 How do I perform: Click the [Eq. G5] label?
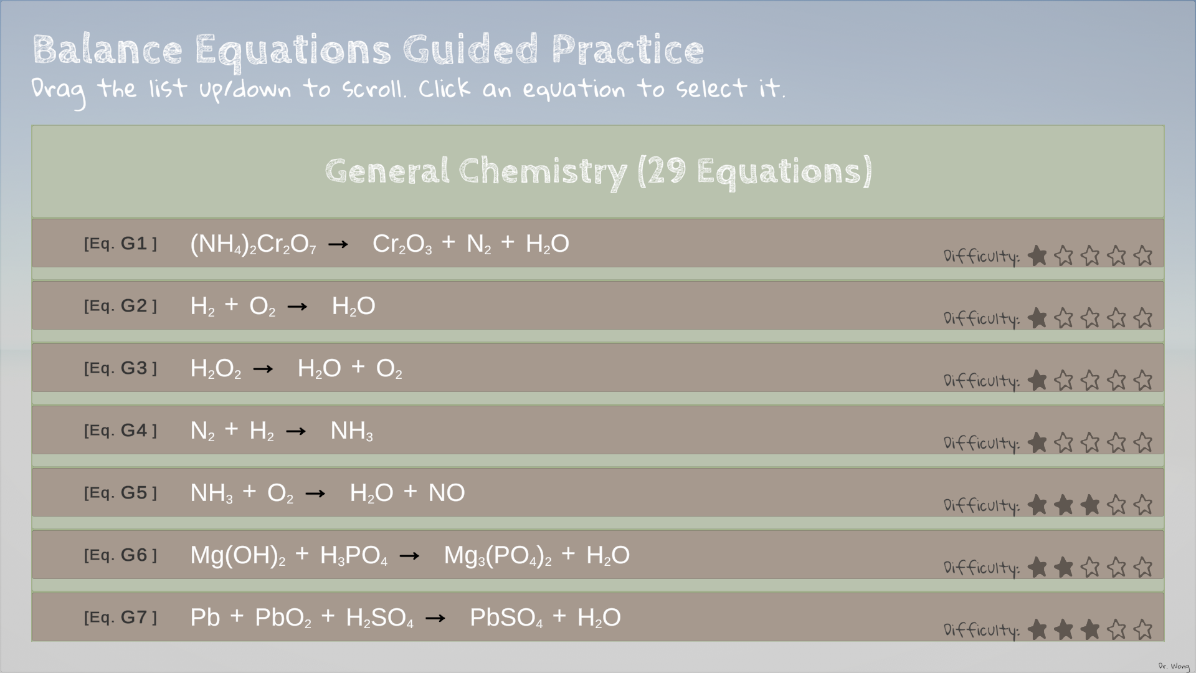tap(120, 493)
